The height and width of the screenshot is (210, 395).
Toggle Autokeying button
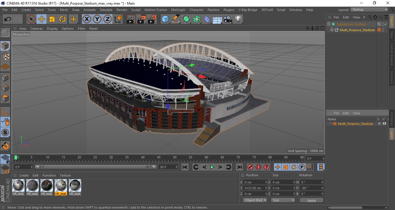click(x=259, y=167)
